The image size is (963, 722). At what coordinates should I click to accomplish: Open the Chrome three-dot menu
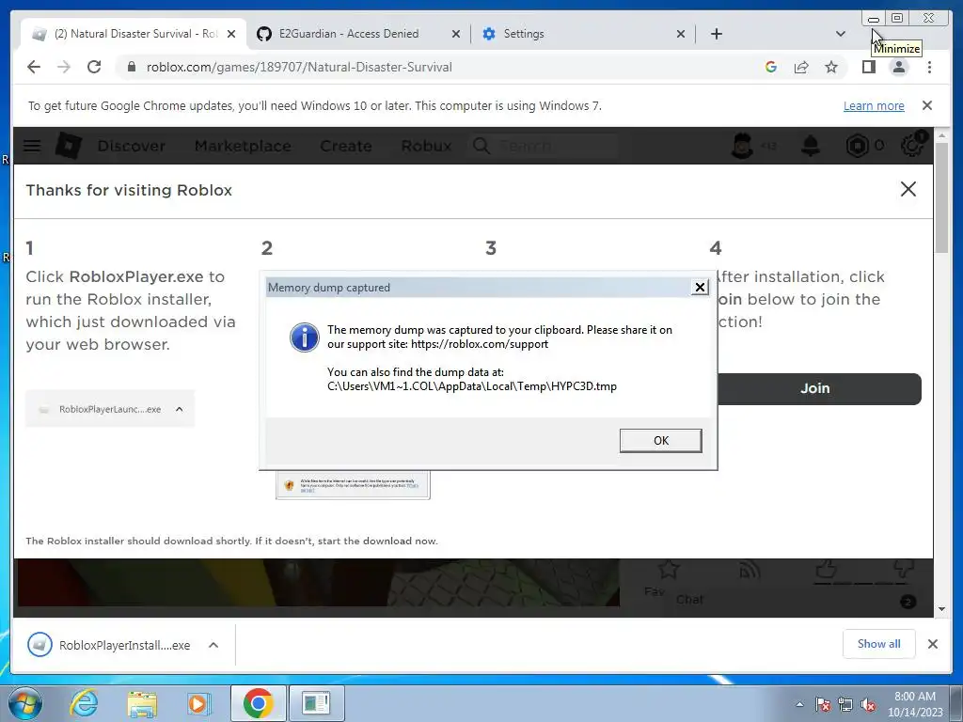[929, 67]
